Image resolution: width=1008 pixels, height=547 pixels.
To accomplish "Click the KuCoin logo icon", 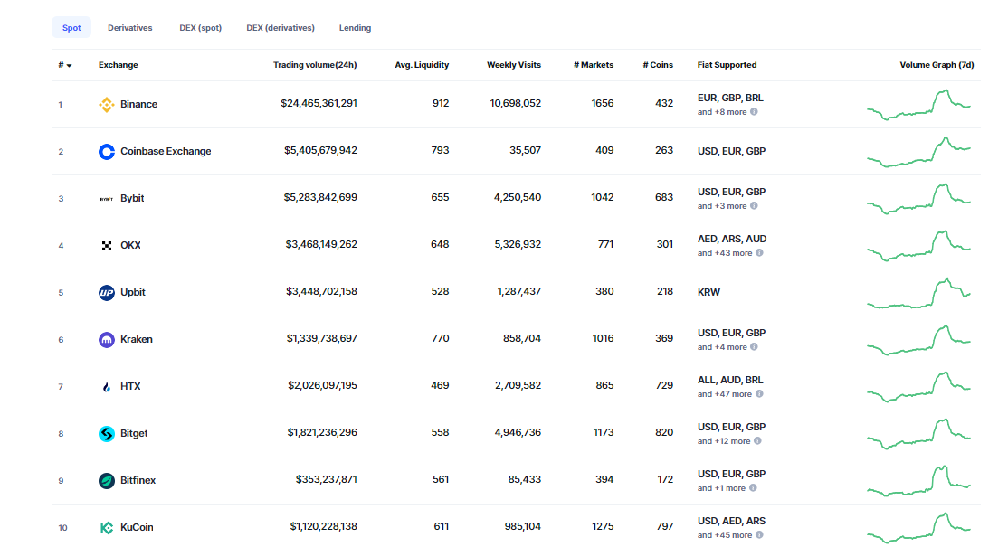I will click(x=107, y=528).
